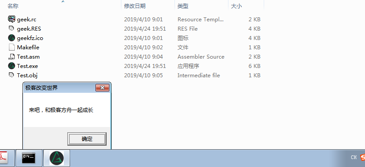
Task: Click the 应用程序 type of Test.exe
Action: click(188, 66)
